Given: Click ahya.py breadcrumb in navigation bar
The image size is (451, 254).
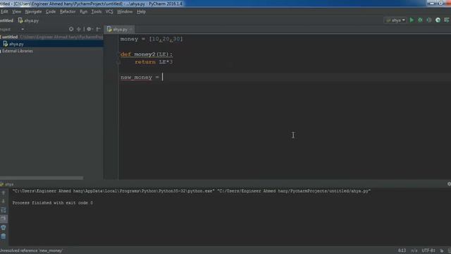Looking at the screenshot, I should point(28,20).
